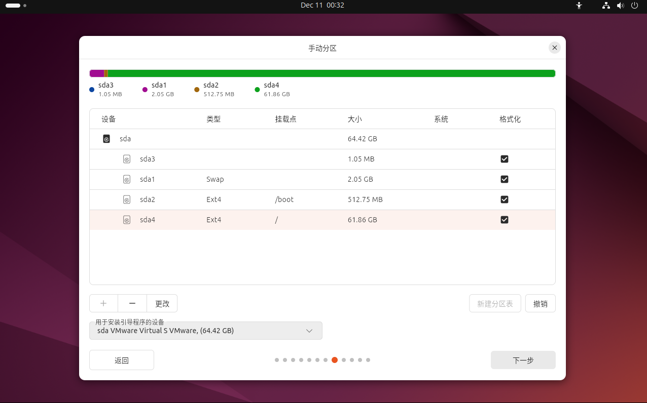Screen dimensions: 647x403
Task: Open the network status icon
Action: (606, 6)
